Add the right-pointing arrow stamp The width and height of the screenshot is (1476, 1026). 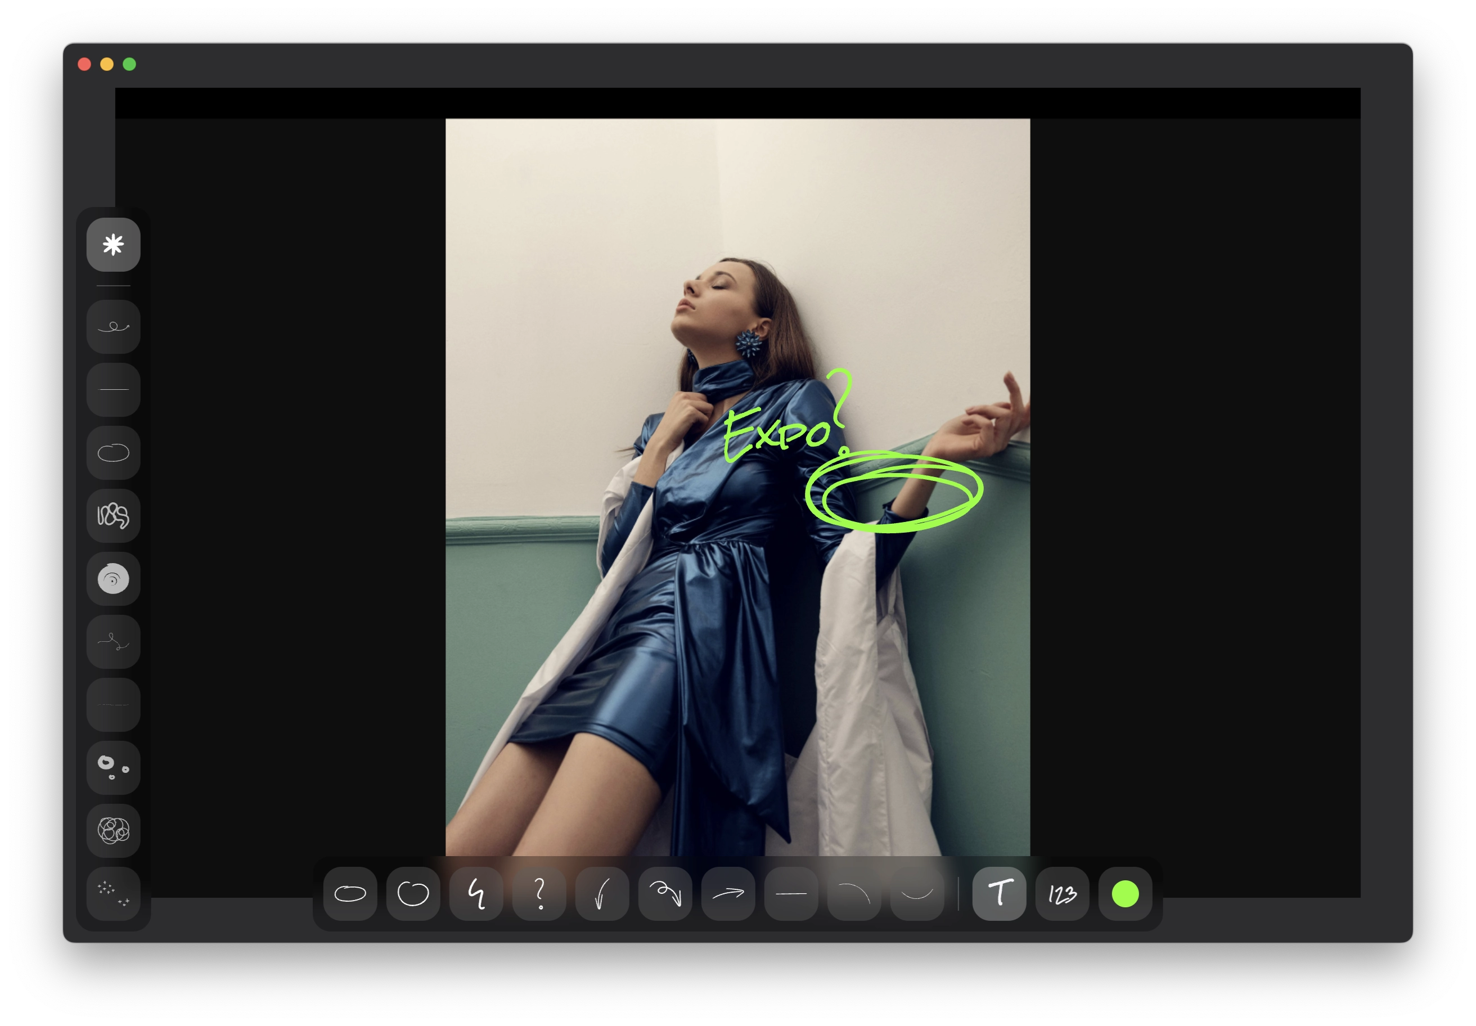(x=728, y=894)
